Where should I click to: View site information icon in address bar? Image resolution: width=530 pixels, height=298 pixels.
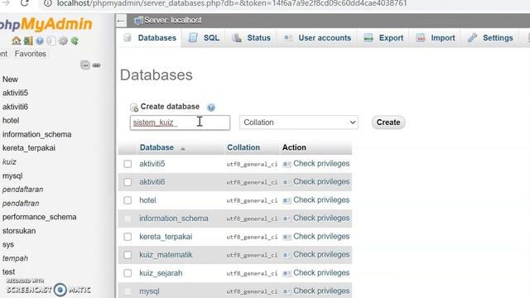click(48, 3)
